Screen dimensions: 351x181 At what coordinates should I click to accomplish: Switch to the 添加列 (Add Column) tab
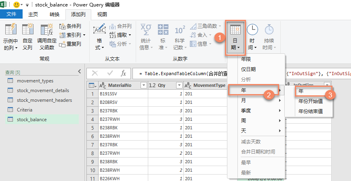click(78, 15)
